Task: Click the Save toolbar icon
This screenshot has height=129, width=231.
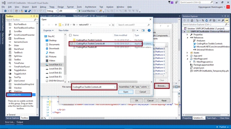Action: pyautogui.click(x=26, y=11)
